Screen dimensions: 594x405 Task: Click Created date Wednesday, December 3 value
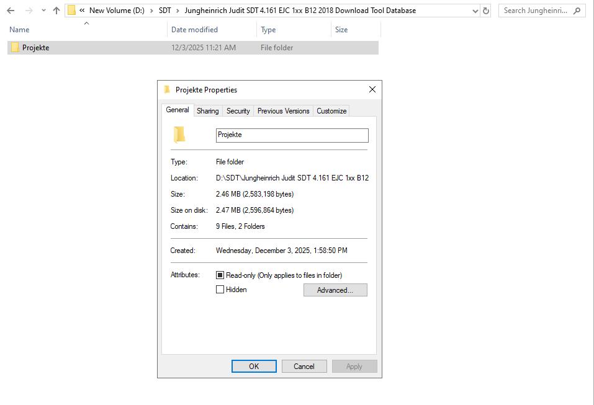(281, 251)
